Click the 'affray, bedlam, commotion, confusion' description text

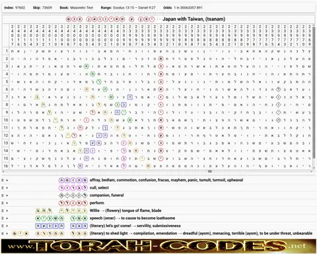pos(166,180)
